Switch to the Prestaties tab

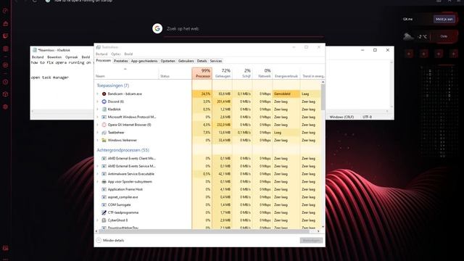121,61
